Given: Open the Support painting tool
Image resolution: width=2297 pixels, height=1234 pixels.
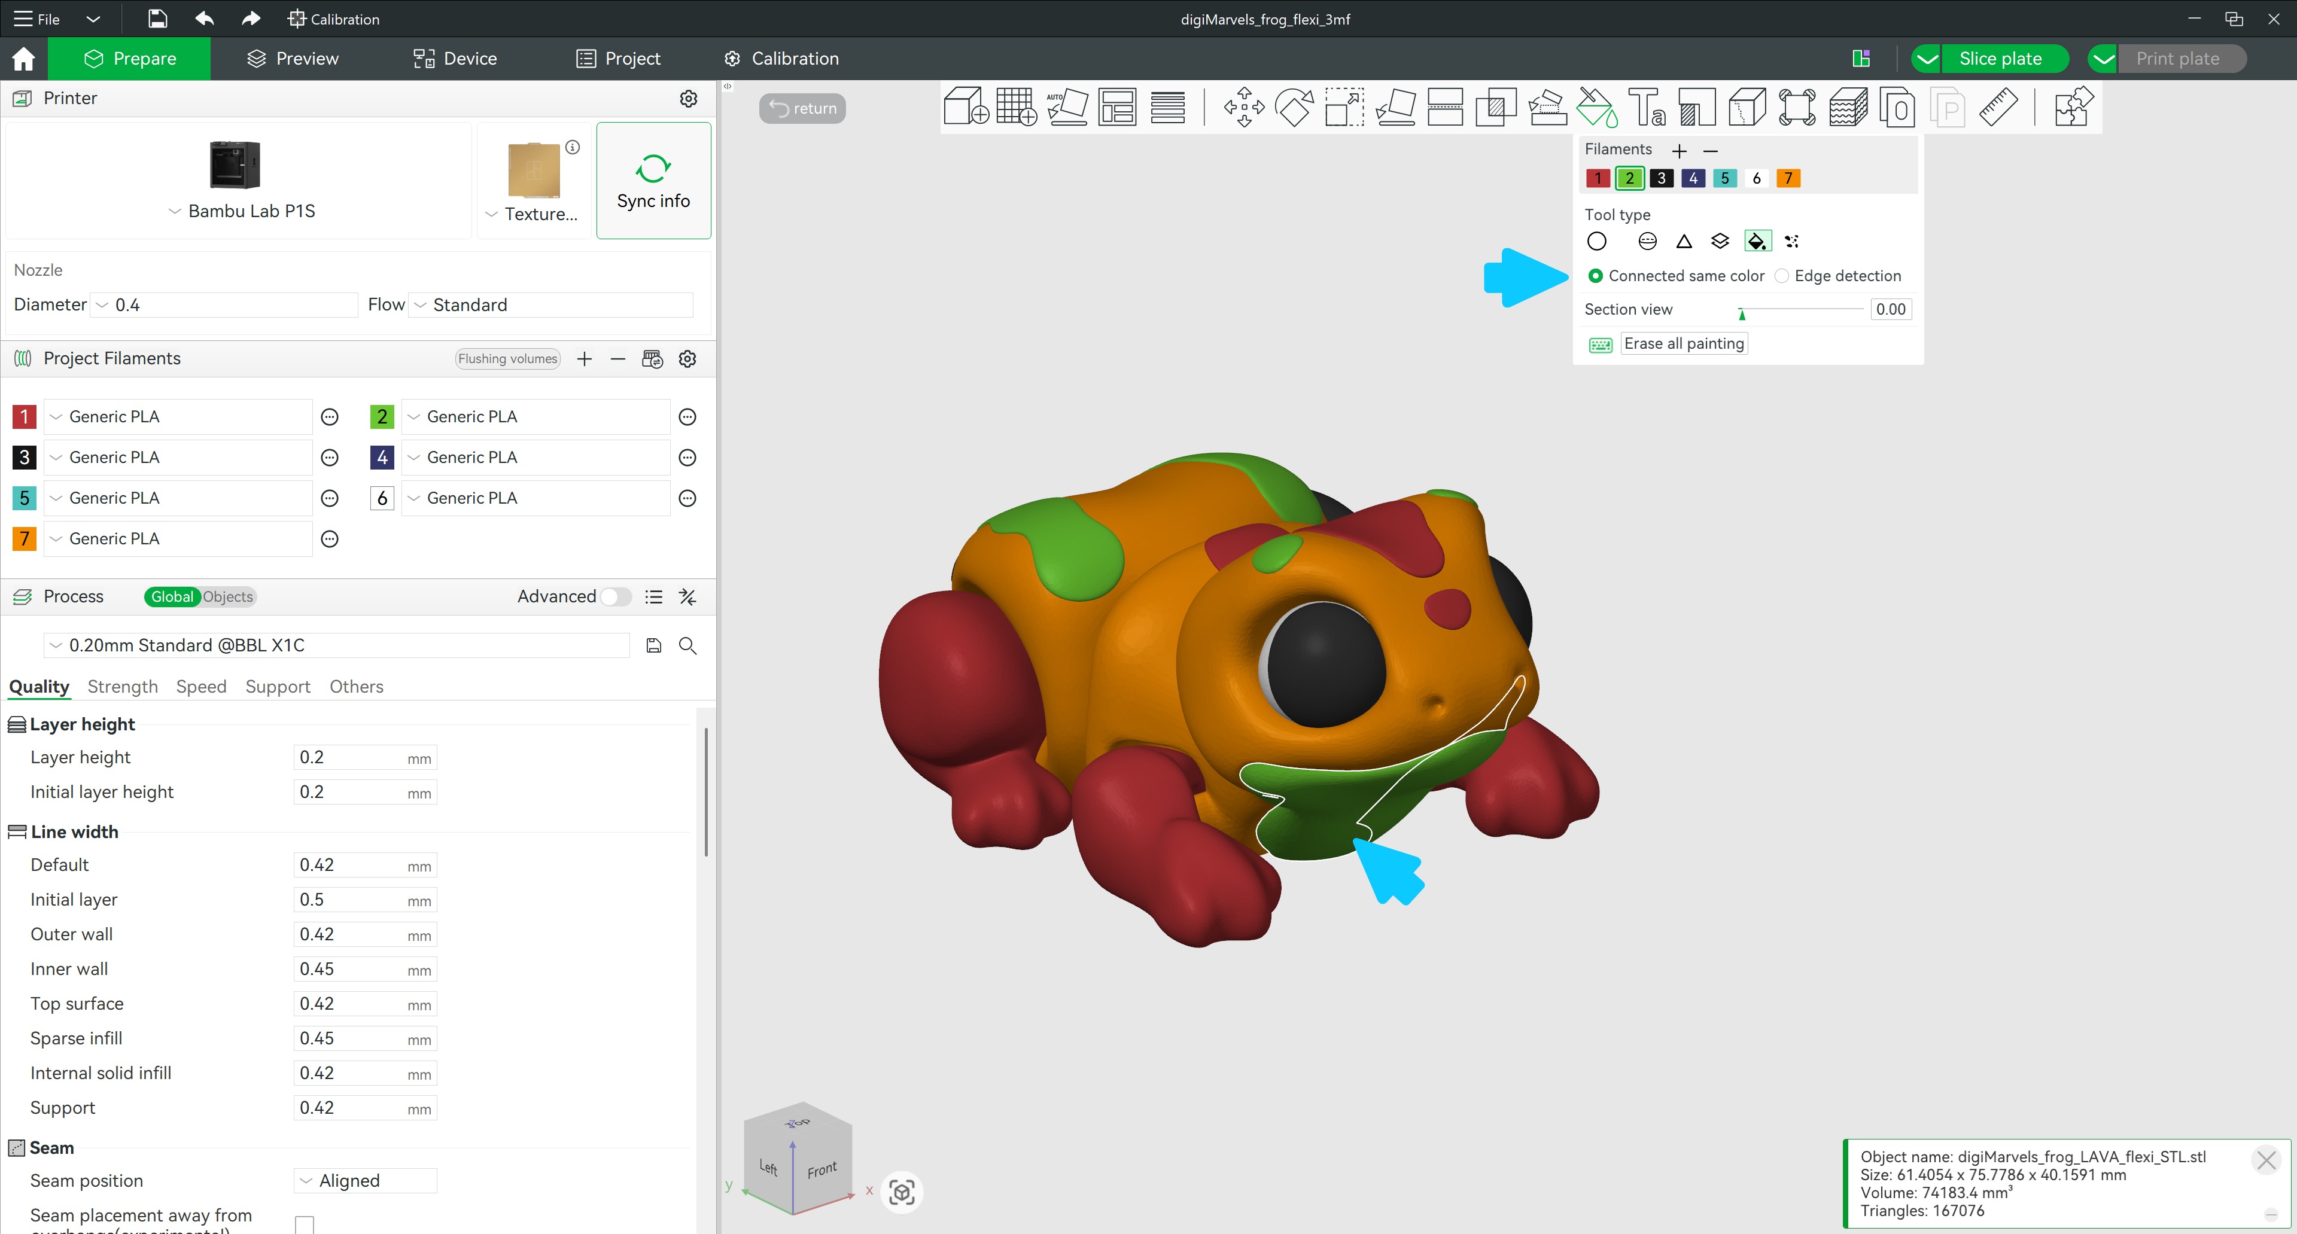Looking at the screenshot, I should 1547,107.
